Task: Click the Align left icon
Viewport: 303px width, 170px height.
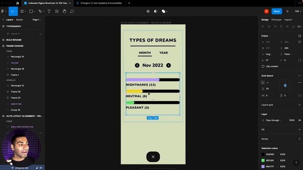Action: click(x=263, y=26)
